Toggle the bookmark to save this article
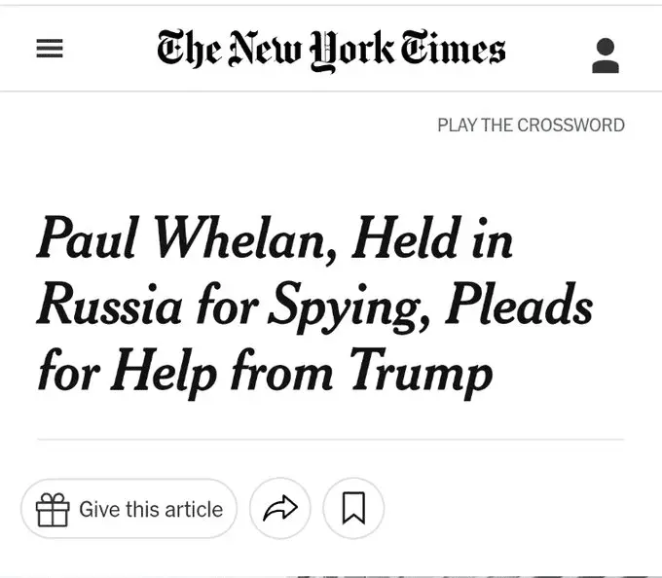Screen dimensions: 662x578 [x=353, y=508]
